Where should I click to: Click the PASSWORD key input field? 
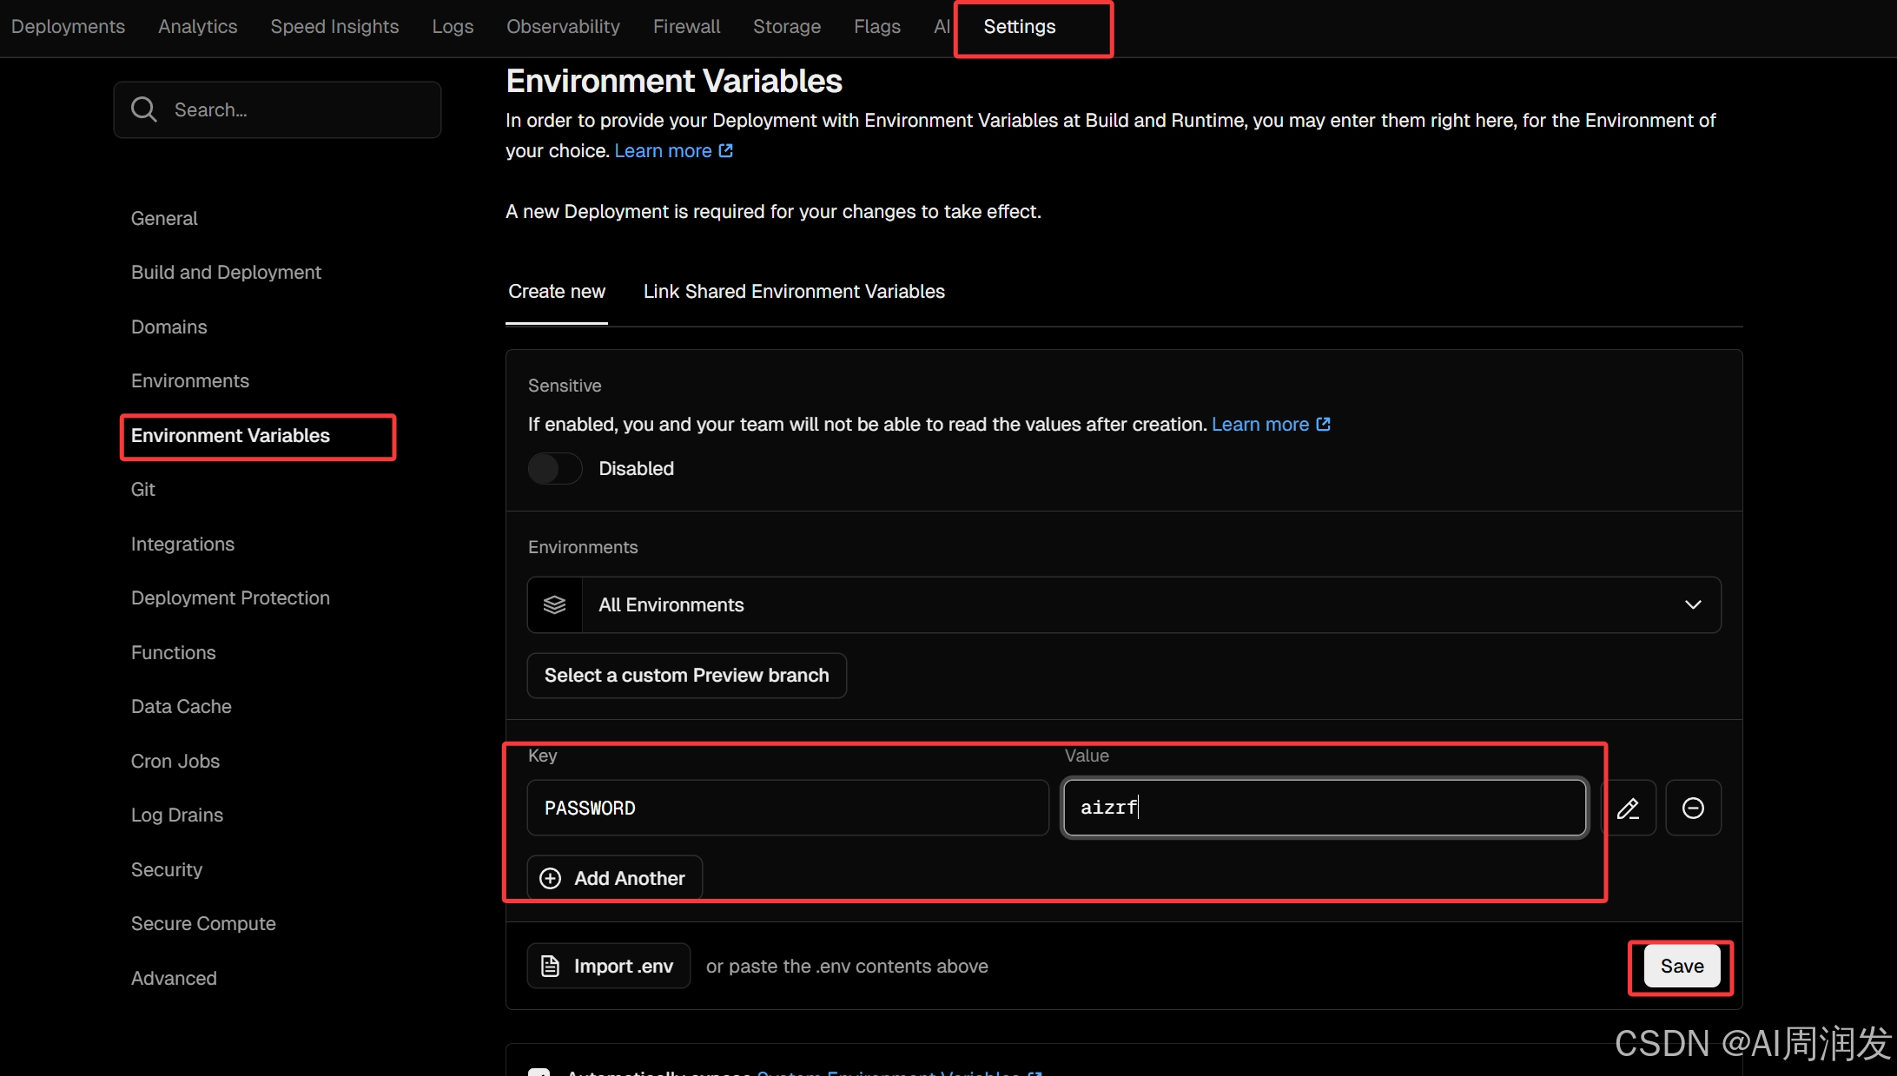(x=787, y=809)
